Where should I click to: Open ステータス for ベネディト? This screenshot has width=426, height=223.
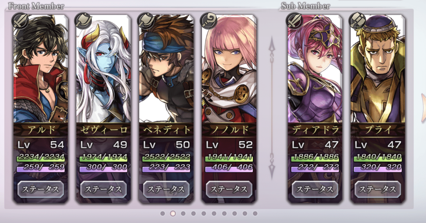coord(167,189)
